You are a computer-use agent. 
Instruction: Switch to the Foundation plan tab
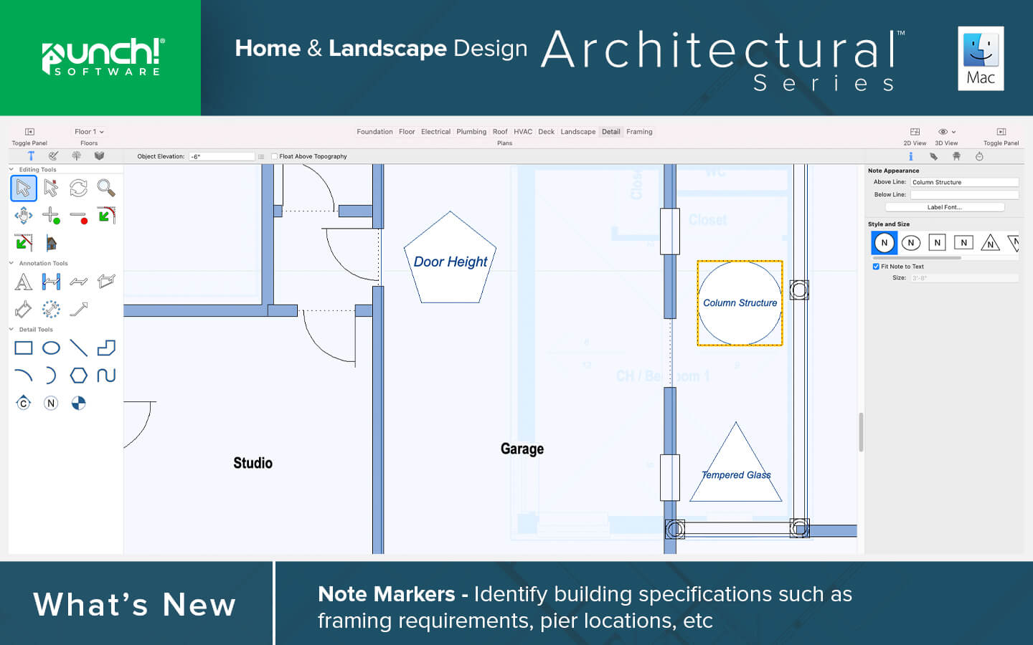tap(374, 132)
